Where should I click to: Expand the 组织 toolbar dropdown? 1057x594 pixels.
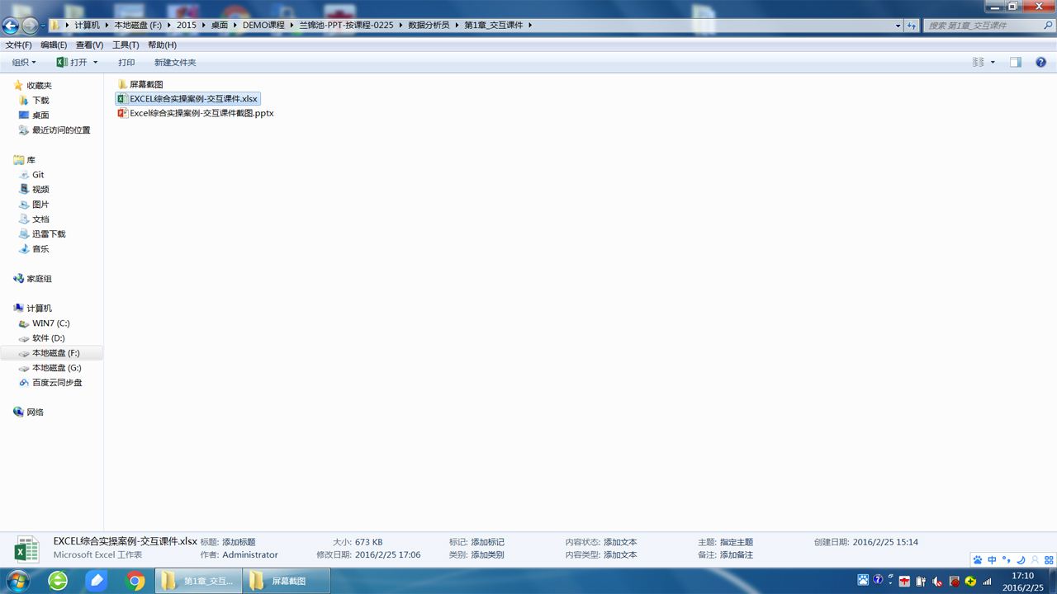click(24, 63)
